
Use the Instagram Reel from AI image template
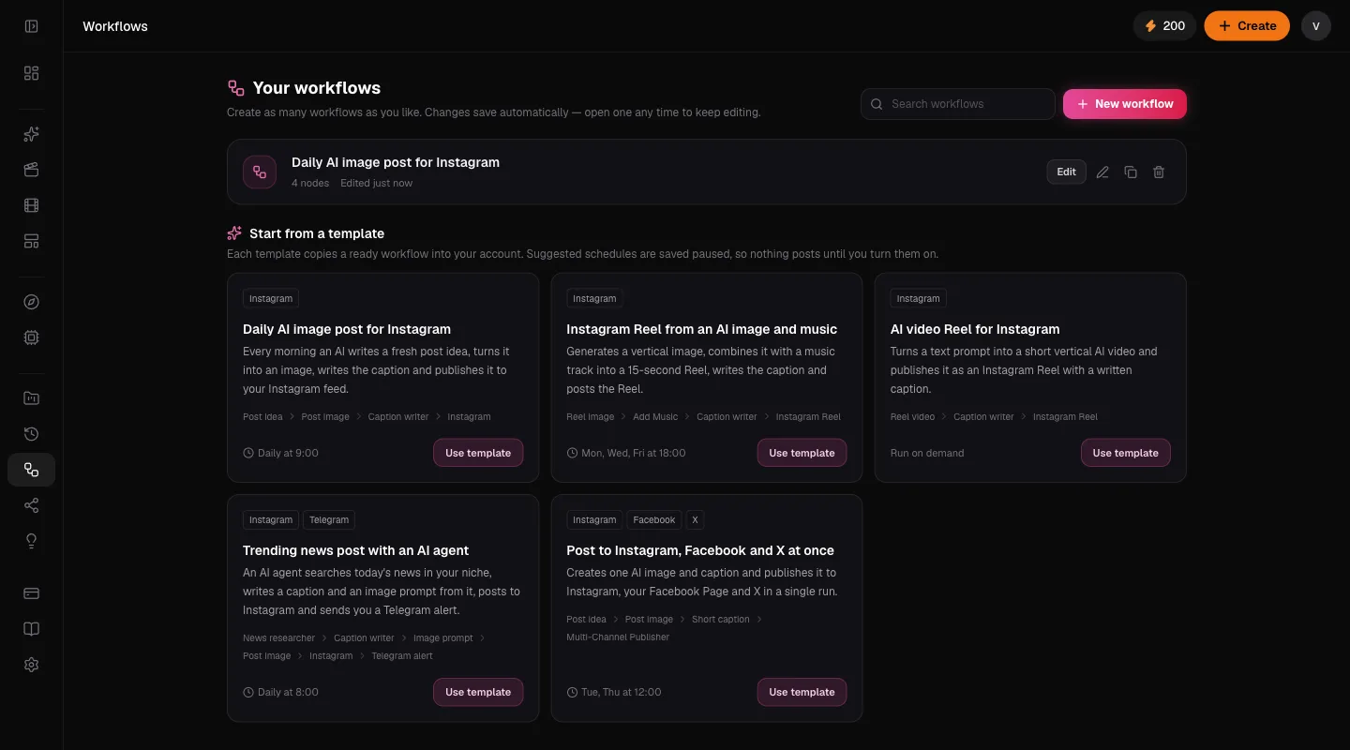[x=802, y=453]
